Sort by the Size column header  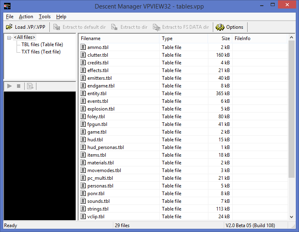[220, 38]
